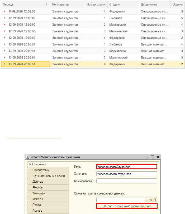The height and width of the screenshot is (214, 185).
Task: Maximize the Отчет УспеваемостьСтудентов window
Action: point(152,157)
